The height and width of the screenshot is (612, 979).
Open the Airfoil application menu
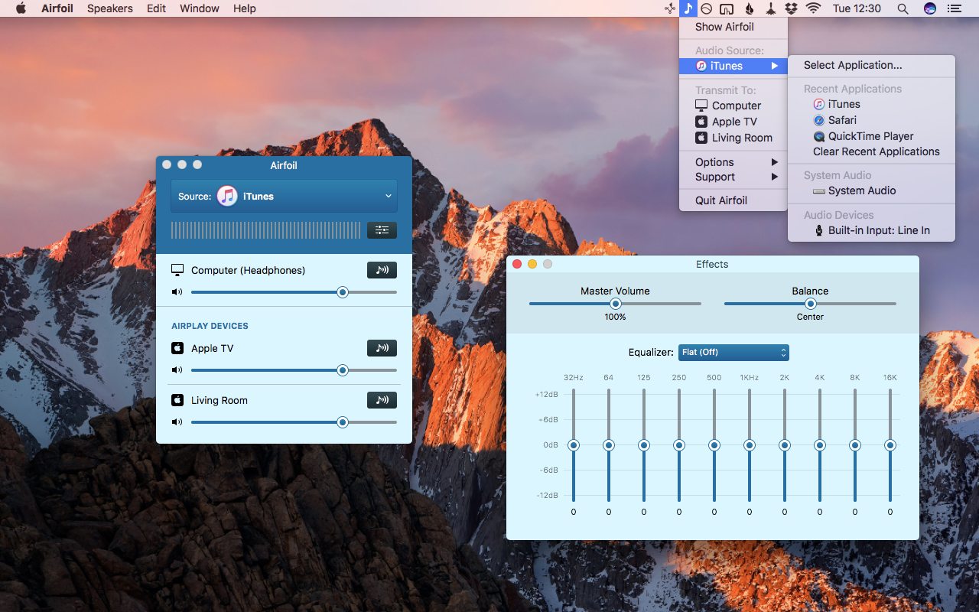pyautogui.click(x=57, y=8)
